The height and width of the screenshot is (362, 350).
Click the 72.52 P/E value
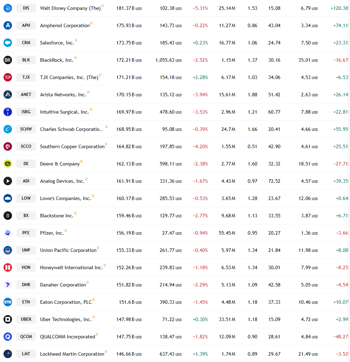tap(274, 181)
